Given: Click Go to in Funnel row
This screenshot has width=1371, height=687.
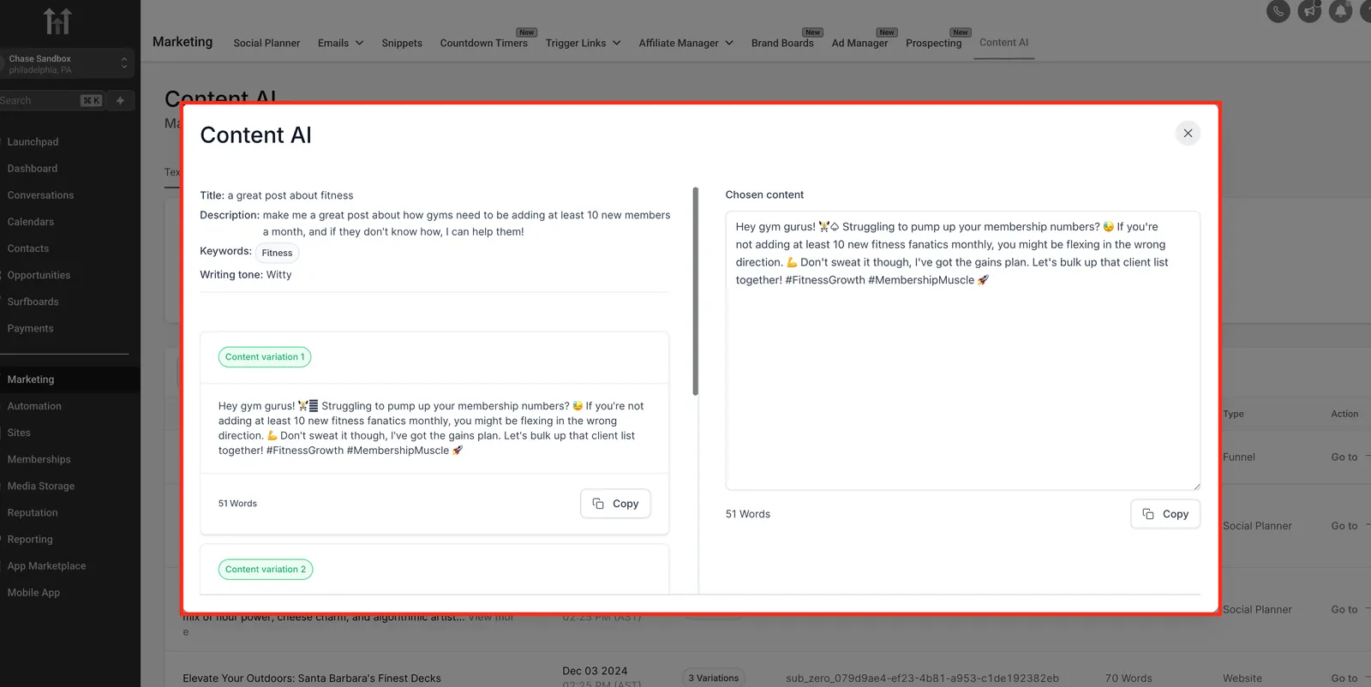Looking at the screenshot, I should point(1344,457).
